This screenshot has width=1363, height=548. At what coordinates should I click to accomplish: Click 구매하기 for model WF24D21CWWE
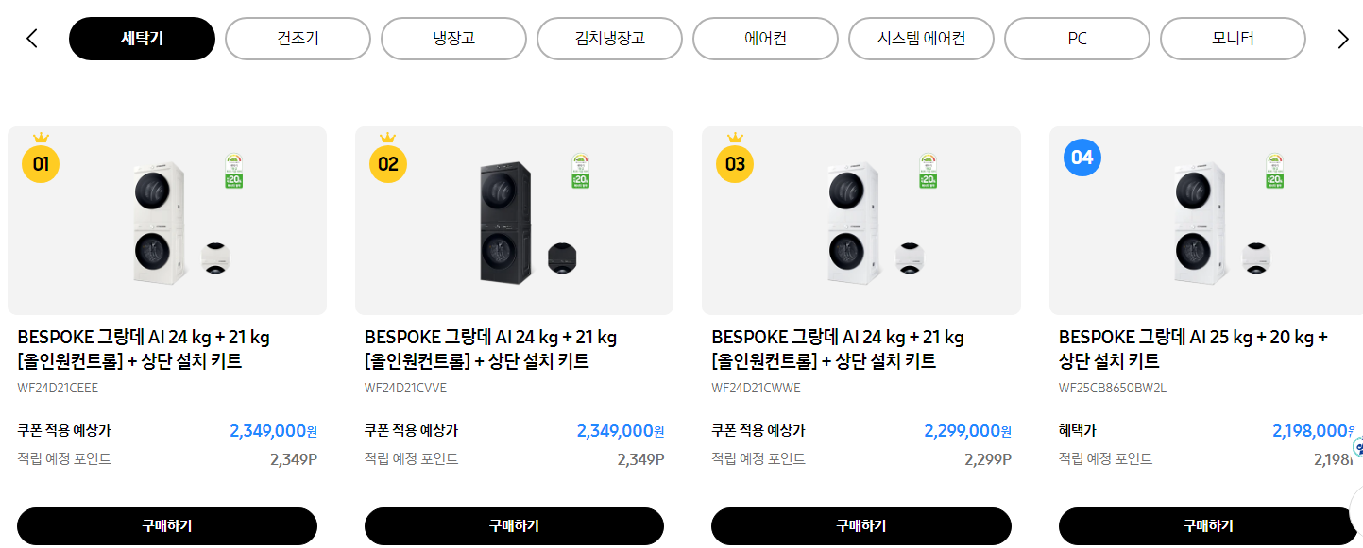[x=861, y=526]
